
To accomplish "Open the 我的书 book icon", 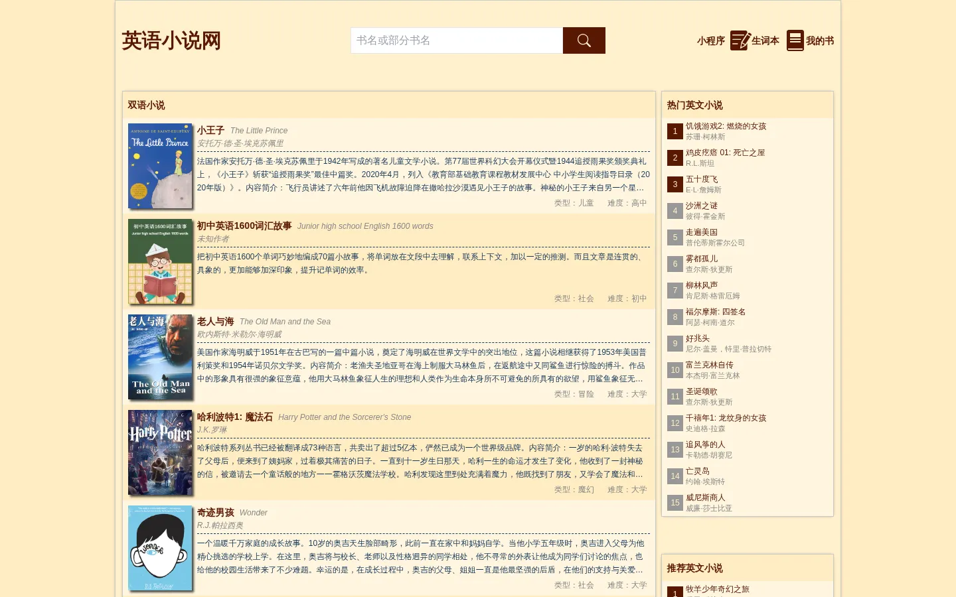I will tap(795, 40).
